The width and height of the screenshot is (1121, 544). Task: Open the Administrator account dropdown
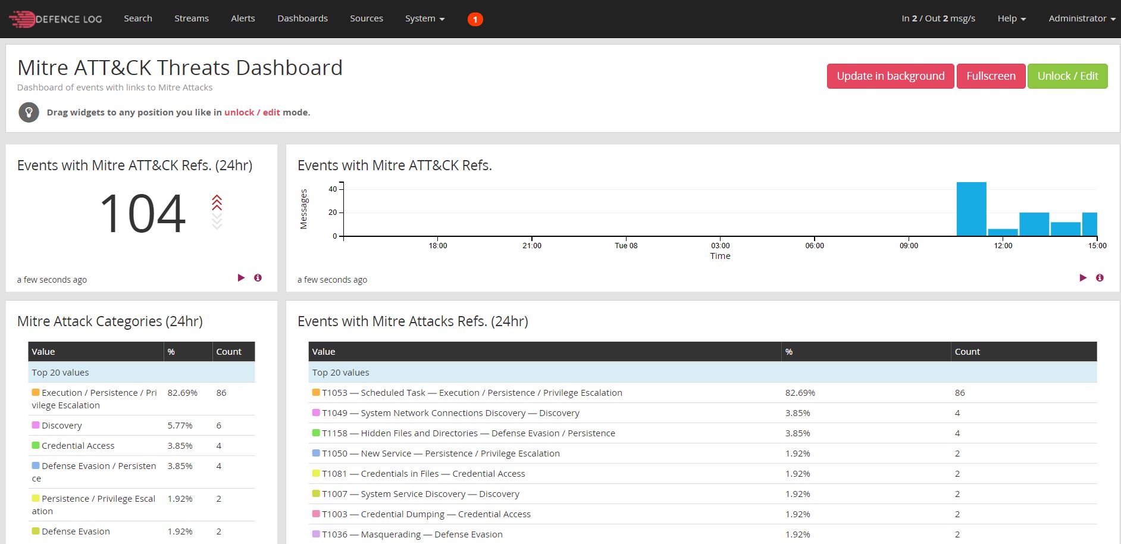(1081, 18)
